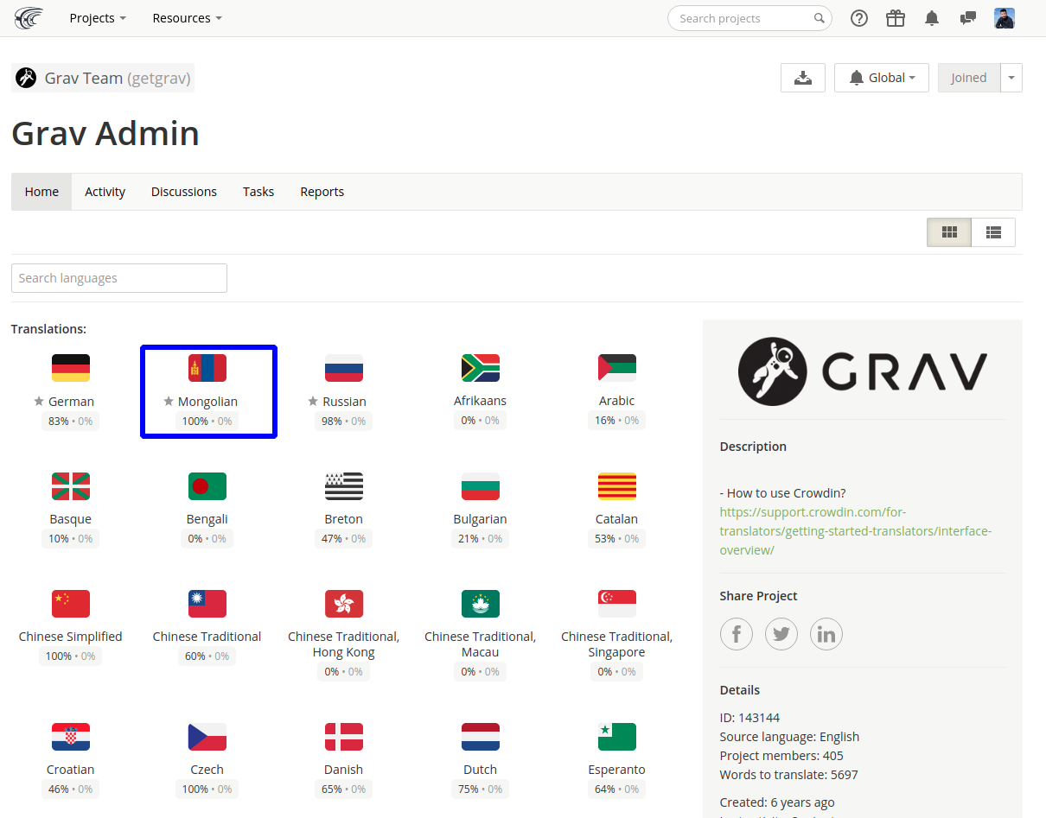Open the Croatian flag icon
This screenshot has height=818, width=1046.
pyautogui.click(x=71, y=737)
